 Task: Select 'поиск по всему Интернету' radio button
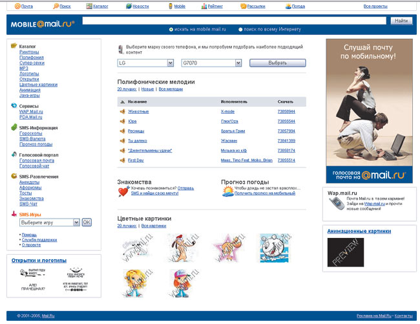(x=241, y=29)
